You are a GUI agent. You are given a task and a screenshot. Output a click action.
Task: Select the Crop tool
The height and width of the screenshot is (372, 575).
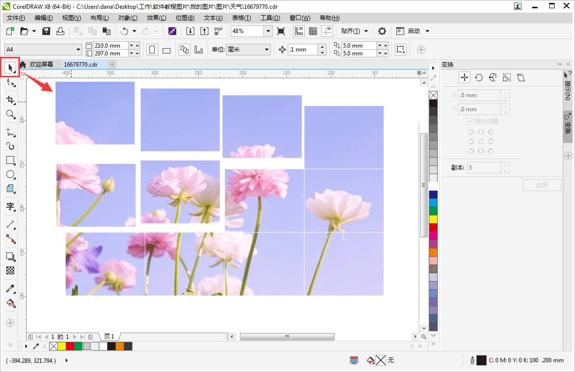(10, 100)
